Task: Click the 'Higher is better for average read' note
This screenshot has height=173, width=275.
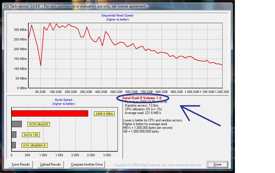Action: (x=146, y=124)
